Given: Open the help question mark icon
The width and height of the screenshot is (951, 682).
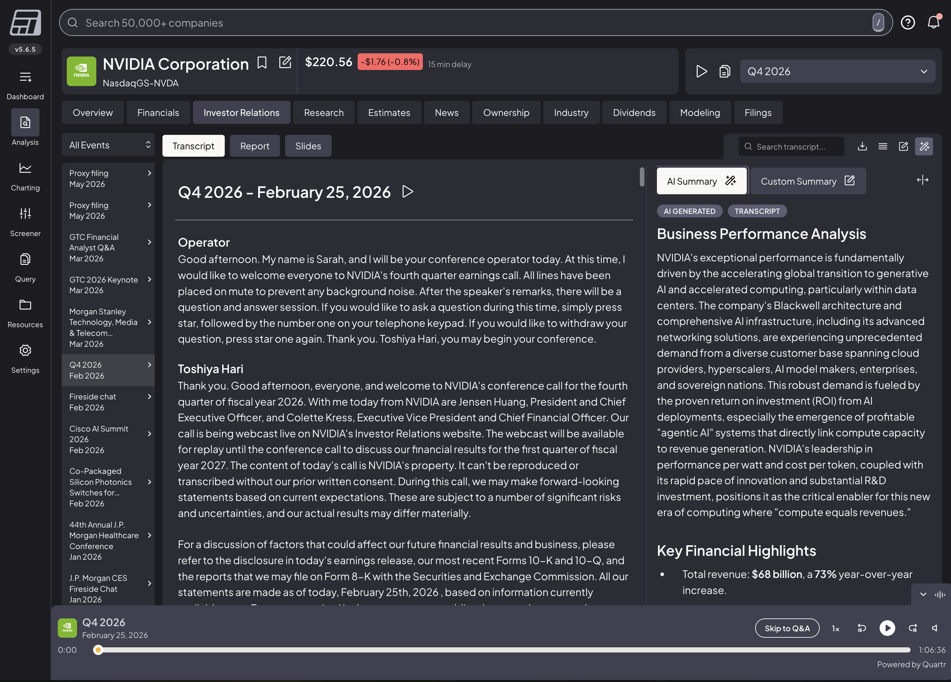Looking at the screenshot, I should [x=908, y=23].
